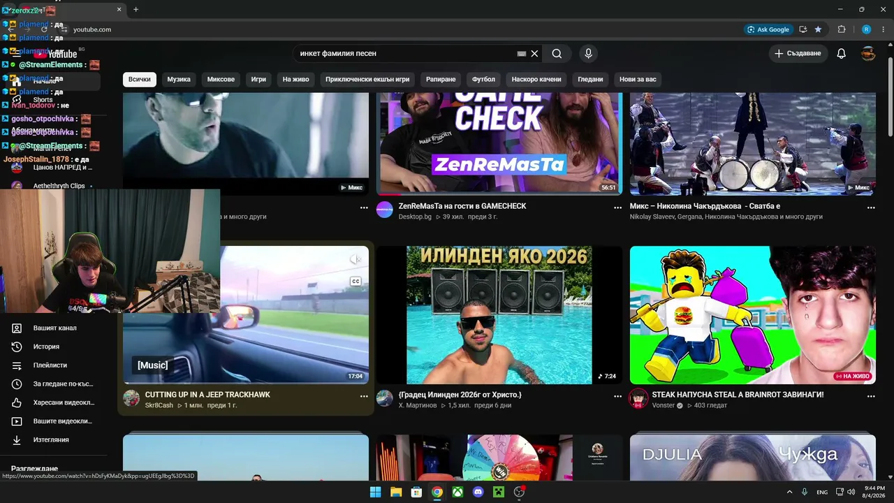Open title ZenReMasTa на гости в GAMECHECK
Viewport: 894px width, 503px height.
tap(462, 206)
